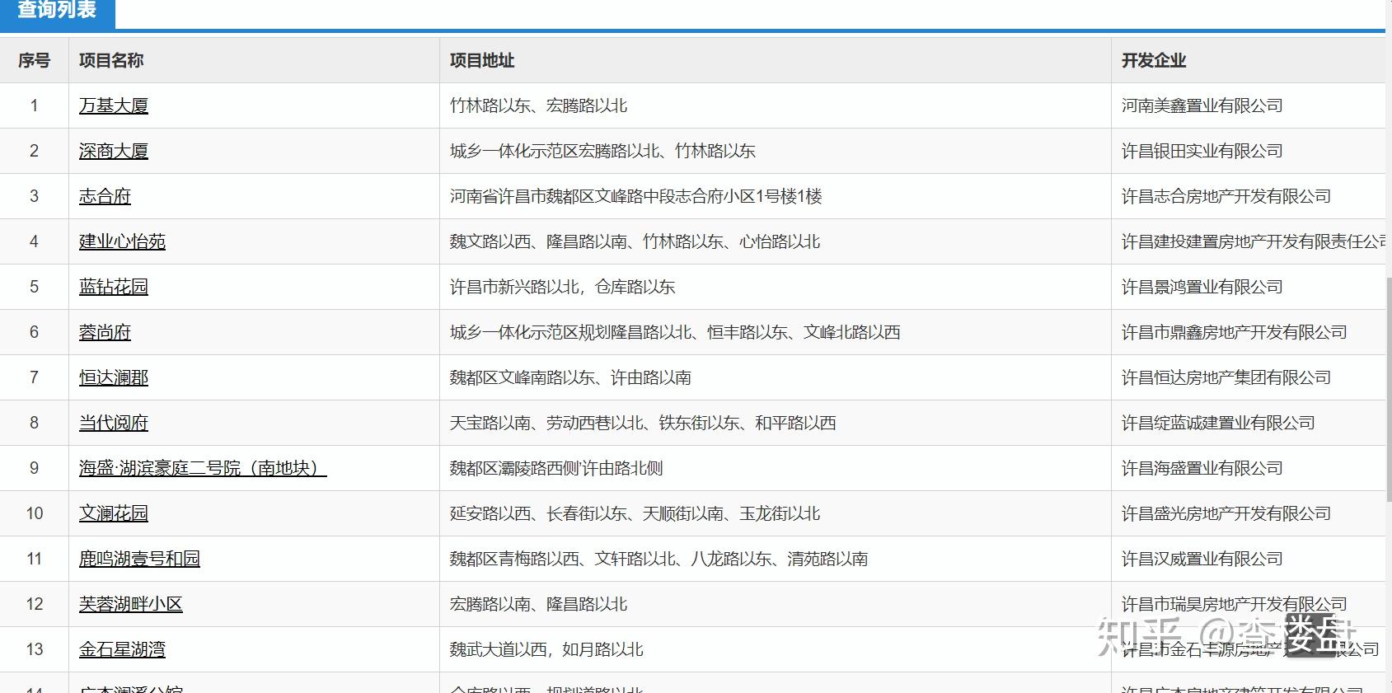Viewport: 1392px width, 693px height.
Task: Click row number 5 cell
Action: point(34,287)
